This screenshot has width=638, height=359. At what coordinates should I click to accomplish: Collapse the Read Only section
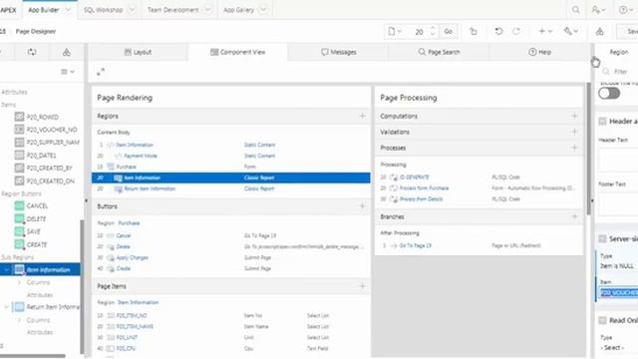602,321
